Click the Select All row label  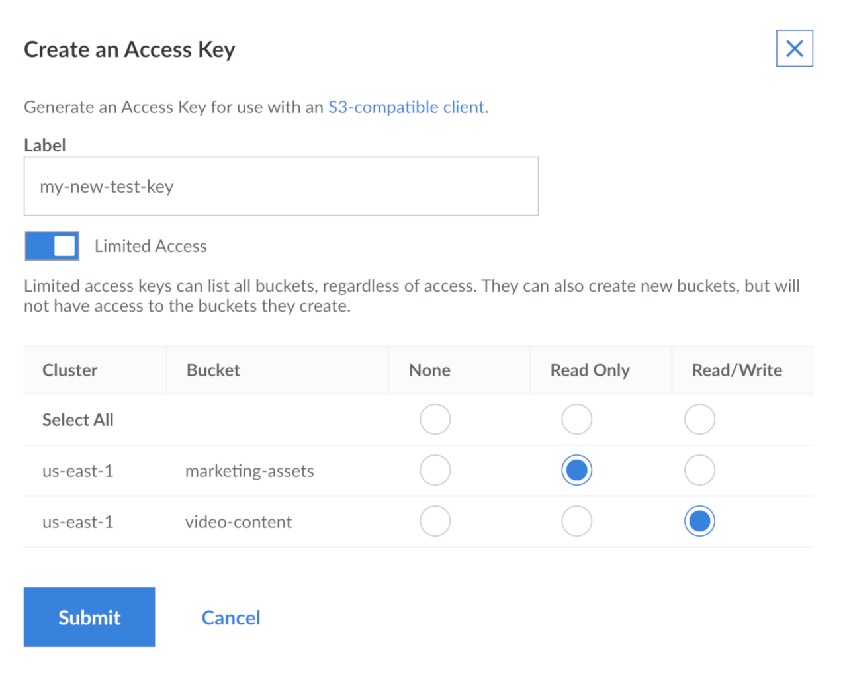(77, 419)
